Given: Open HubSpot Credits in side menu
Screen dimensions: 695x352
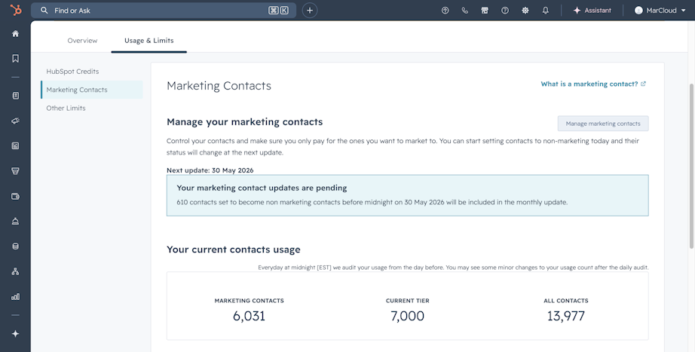Looking at the screenshot, I should (72, 72).
